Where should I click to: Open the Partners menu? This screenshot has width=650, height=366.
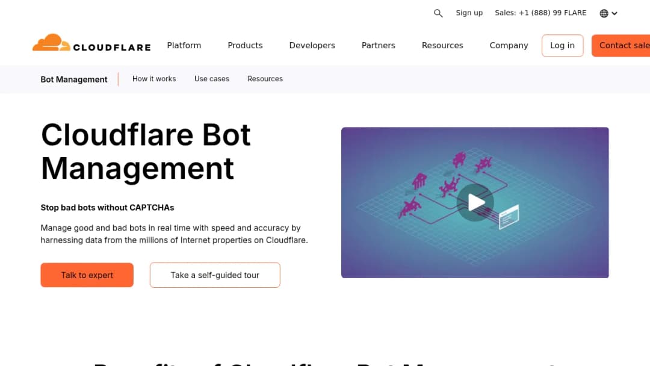click(x=379, y=46)
